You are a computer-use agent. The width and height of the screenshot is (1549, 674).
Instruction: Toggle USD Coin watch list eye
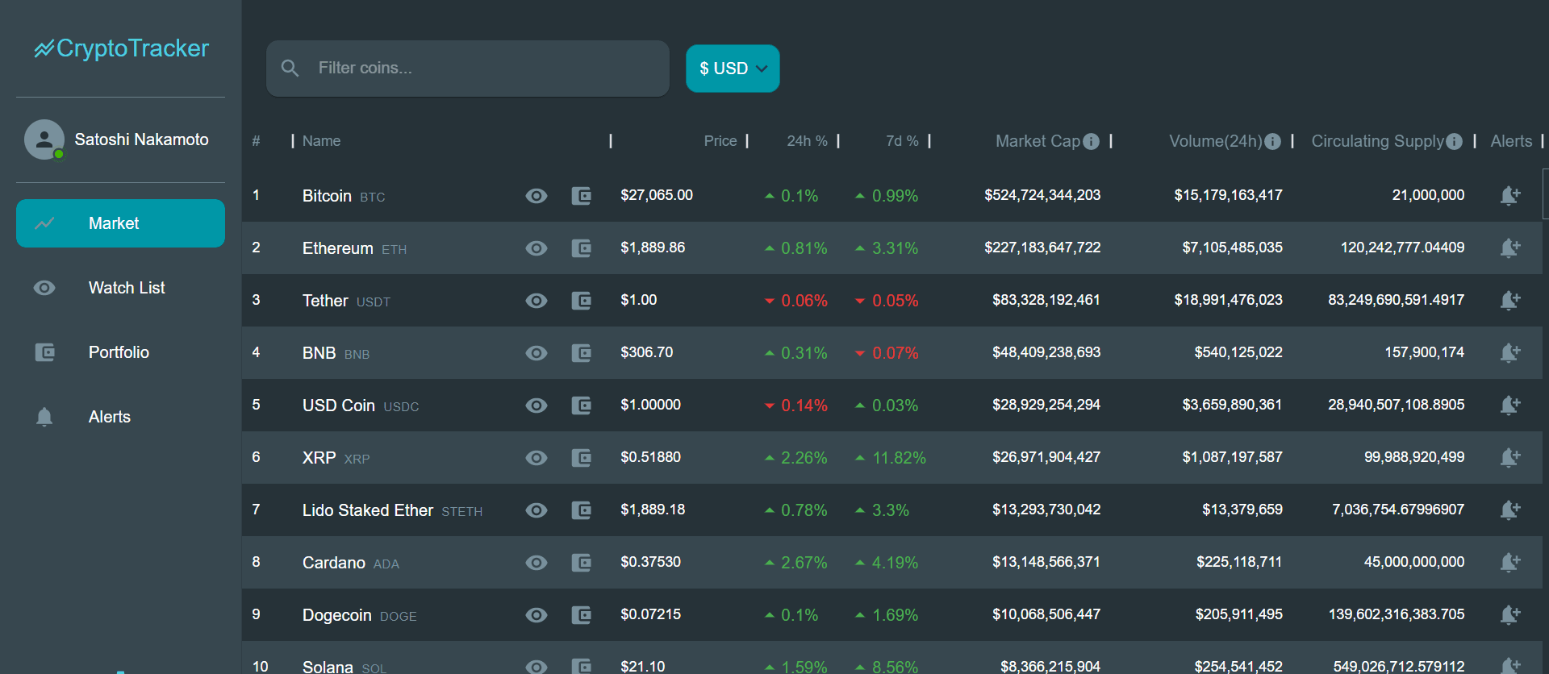pos(537,406)
